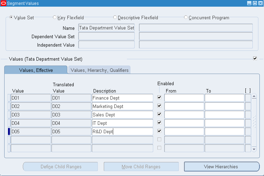
Task: Open the descriptive flexfield box for D01 row
Action: [x=248, y=98]
